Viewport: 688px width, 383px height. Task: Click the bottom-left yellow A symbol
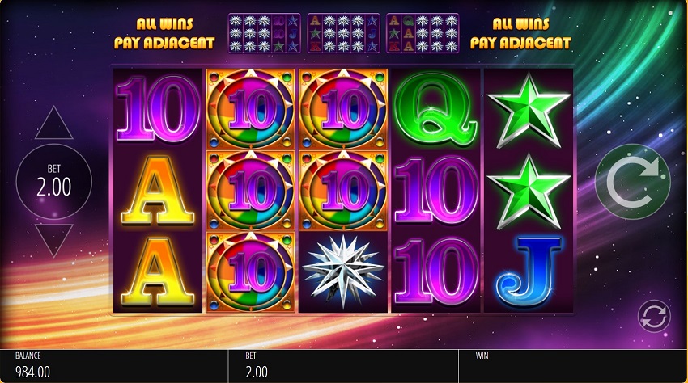pos(158,271)
